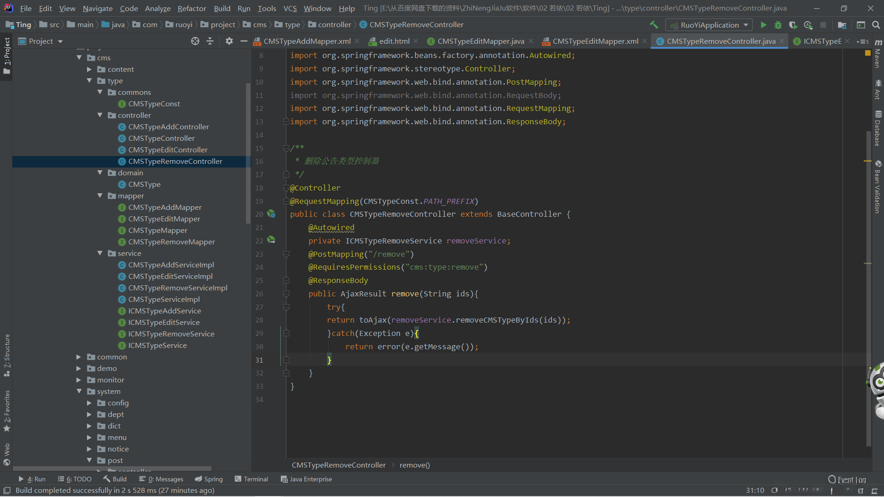Viewport: 884px width, 497px height.
Task: Click the project tree horizontal scrollbar
Action: pos(113,468)
